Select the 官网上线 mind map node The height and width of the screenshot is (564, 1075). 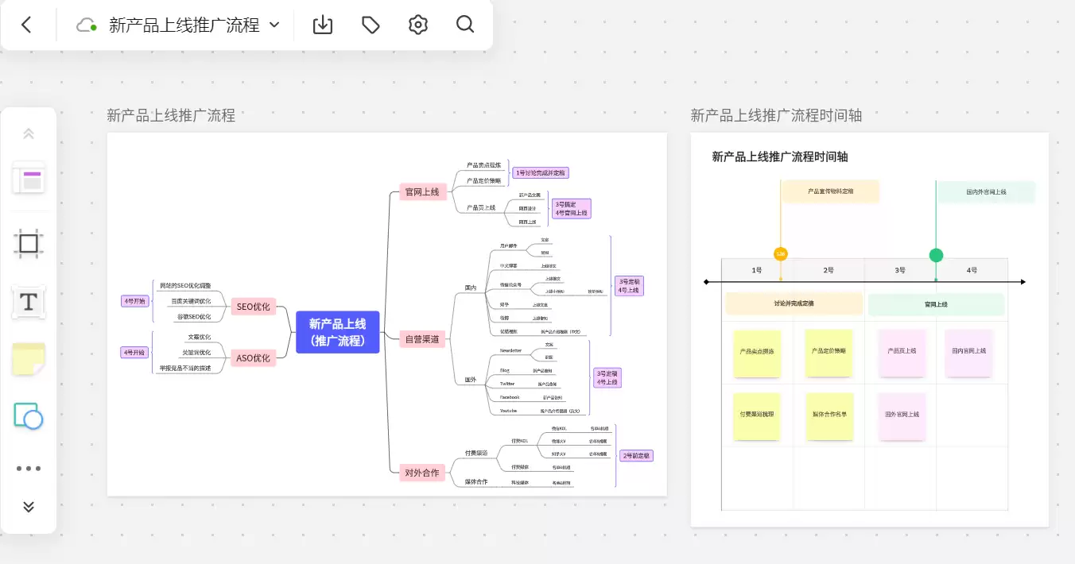pyautogui.click(x=421, y=191)
